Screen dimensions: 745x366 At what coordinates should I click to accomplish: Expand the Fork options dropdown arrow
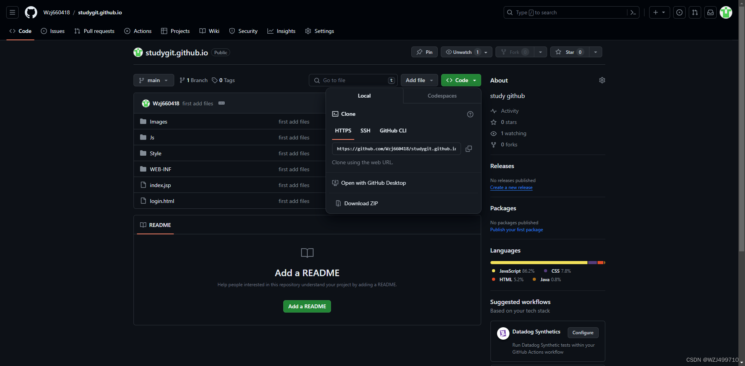pyautogui.click(x=541, y=52)
